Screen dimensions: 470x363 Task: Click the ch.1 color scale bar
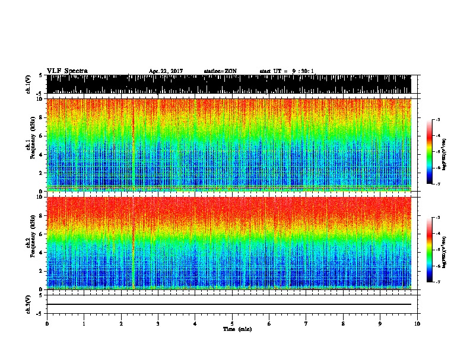(x=430, y=152)
